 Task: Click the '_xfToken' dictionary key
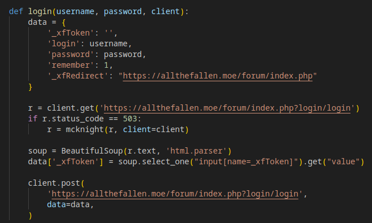pos(71,33)
